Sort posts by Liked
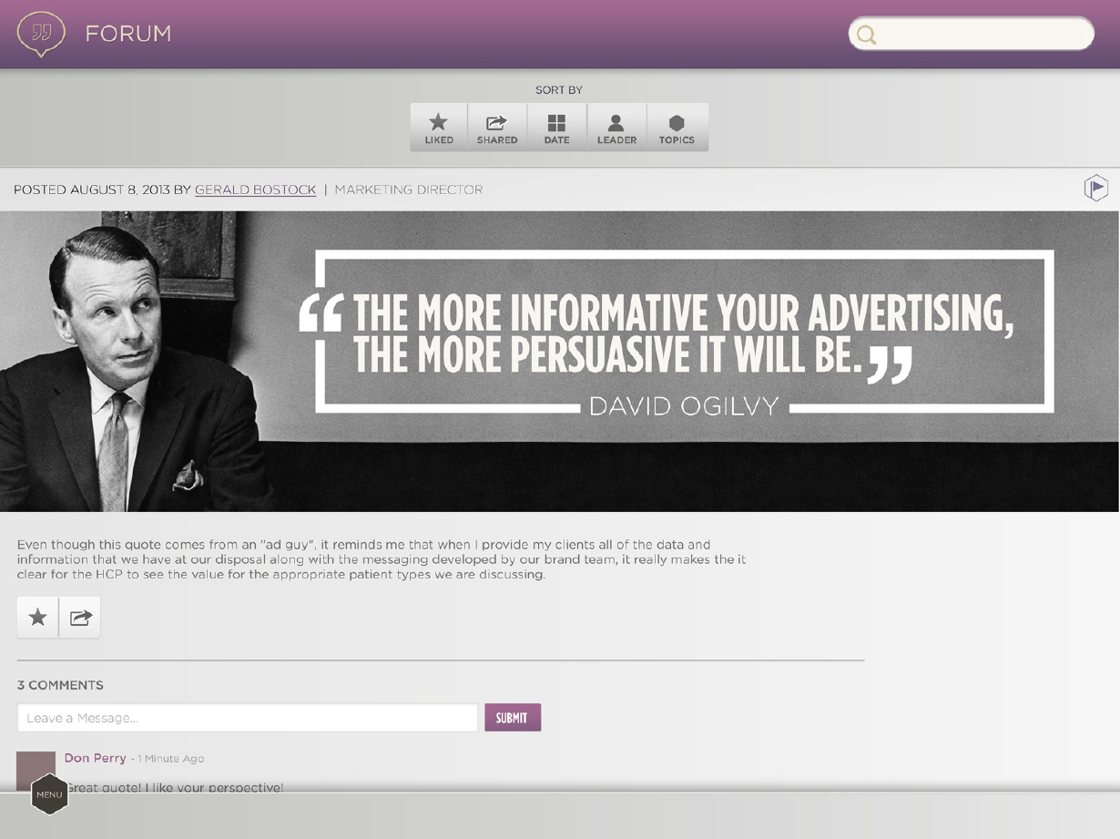 coord(439,128)
